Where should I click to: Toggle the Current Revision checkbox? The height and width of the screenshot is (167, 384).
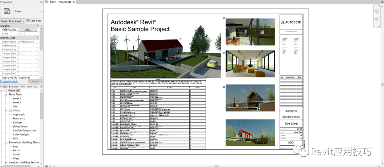(21, 54)
